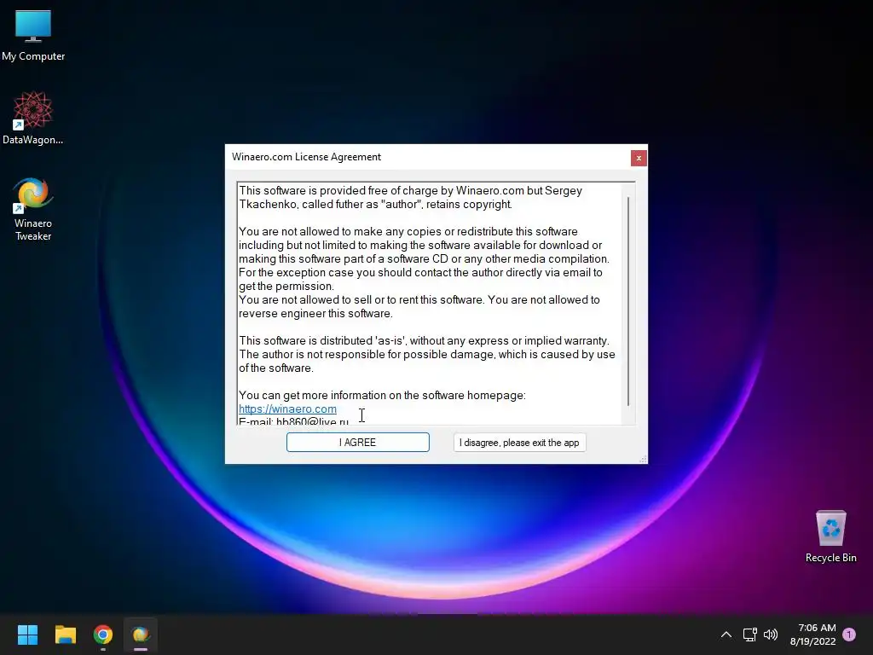Open the Windows Start menu

click(27, 635)
